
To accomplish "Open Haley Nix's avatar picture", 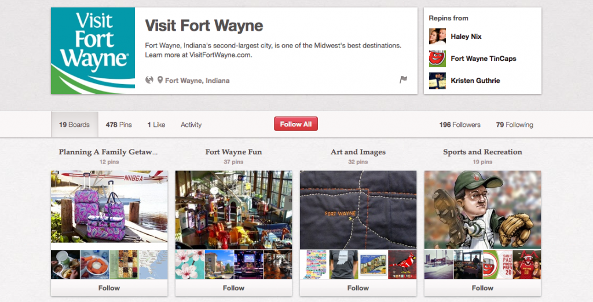I will click(437, 37).
